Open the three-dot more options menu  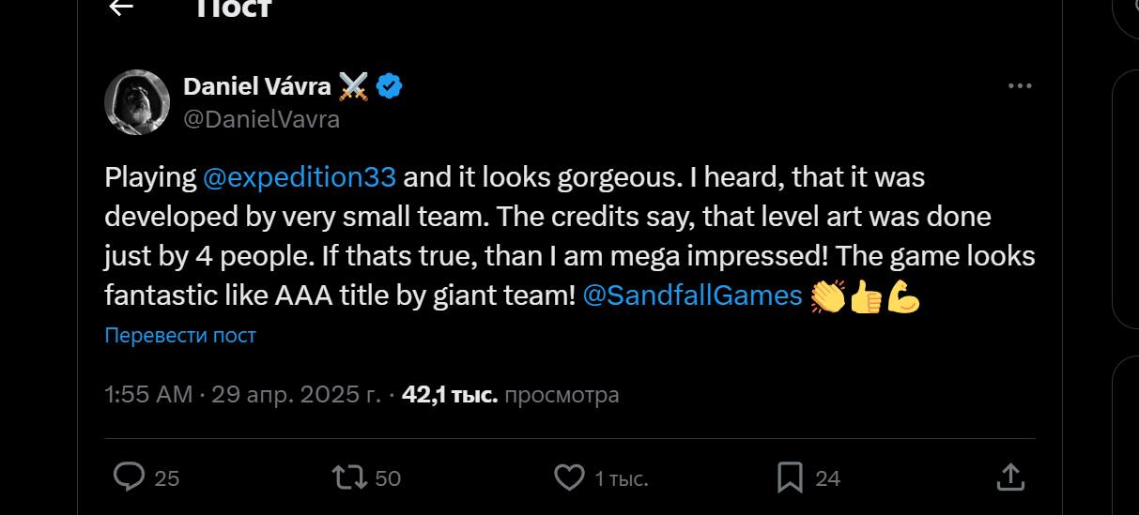tap(1019, 86)
